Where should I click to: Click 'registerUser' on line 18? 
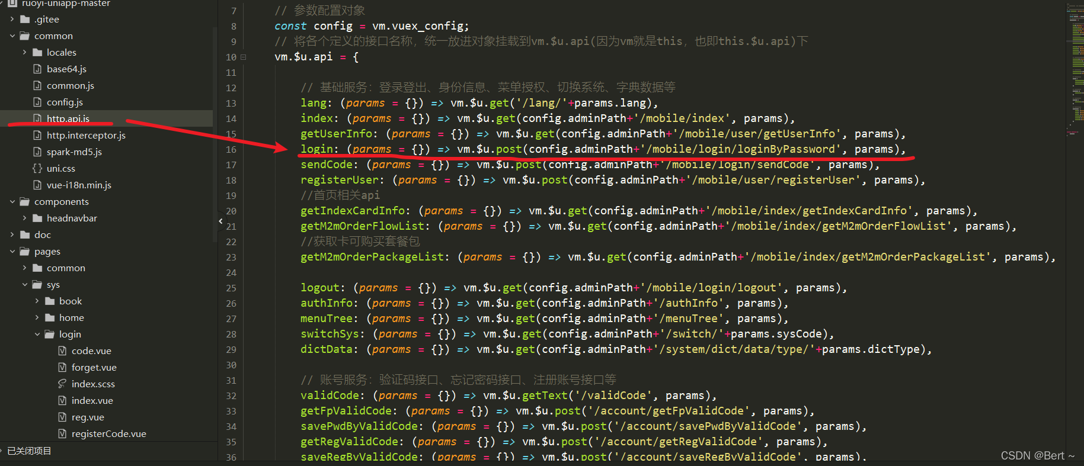click(340, 180)
